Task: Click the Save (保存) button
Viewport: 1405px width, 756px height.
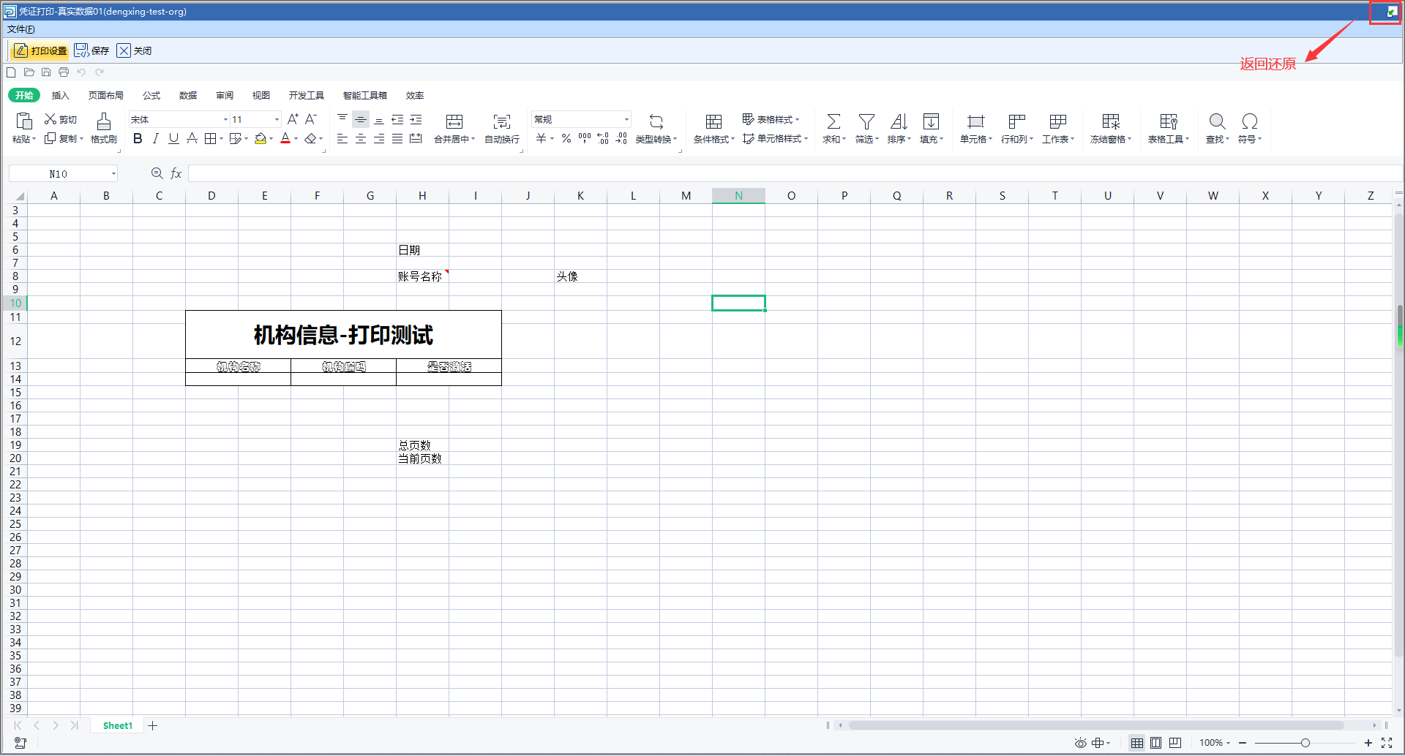Action: pos(91,50)
